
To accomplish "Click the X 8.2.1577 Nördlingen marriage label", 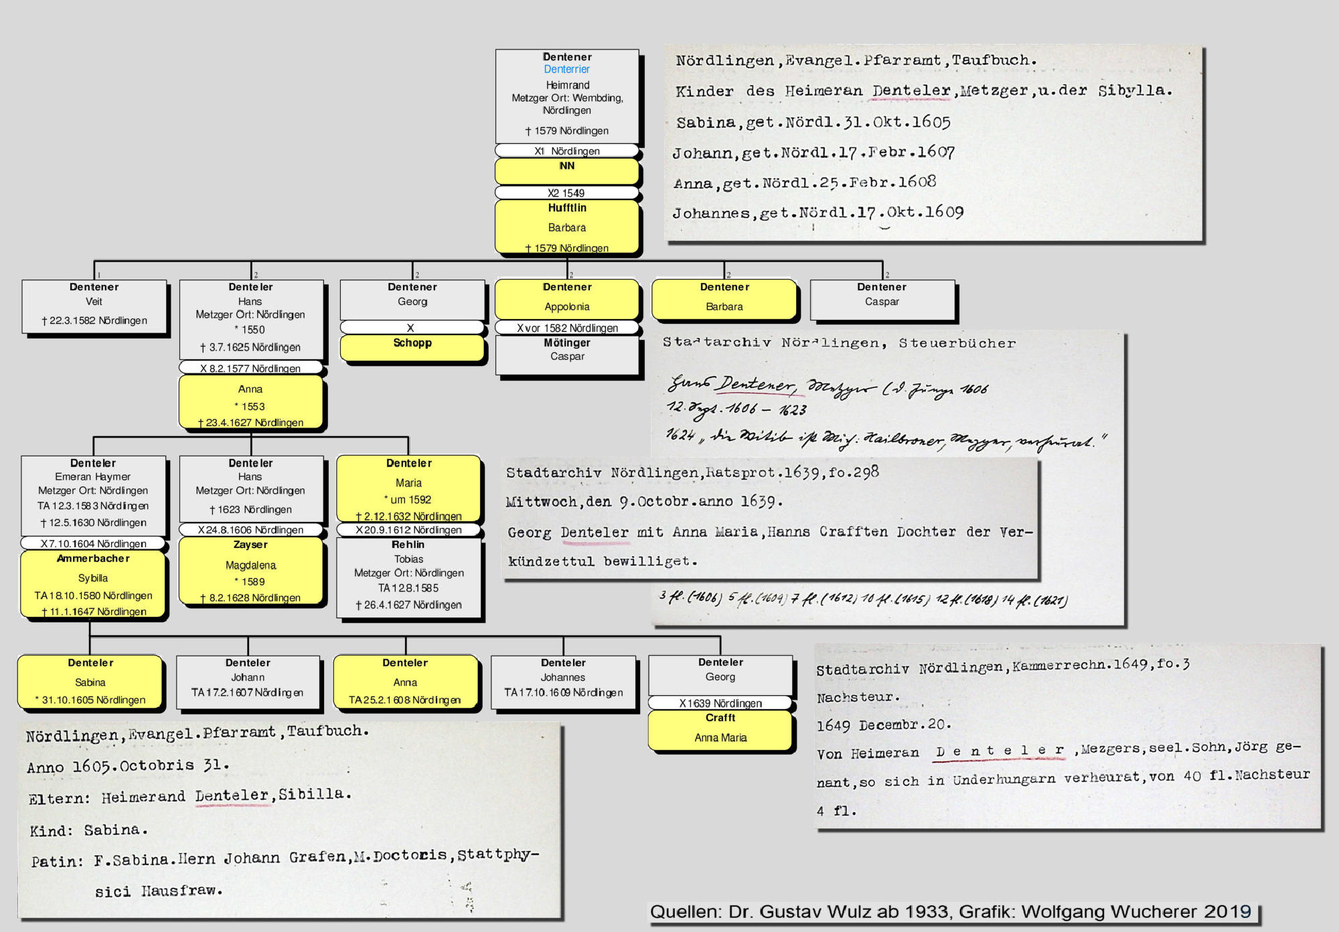I will click(x=250, y=368).
